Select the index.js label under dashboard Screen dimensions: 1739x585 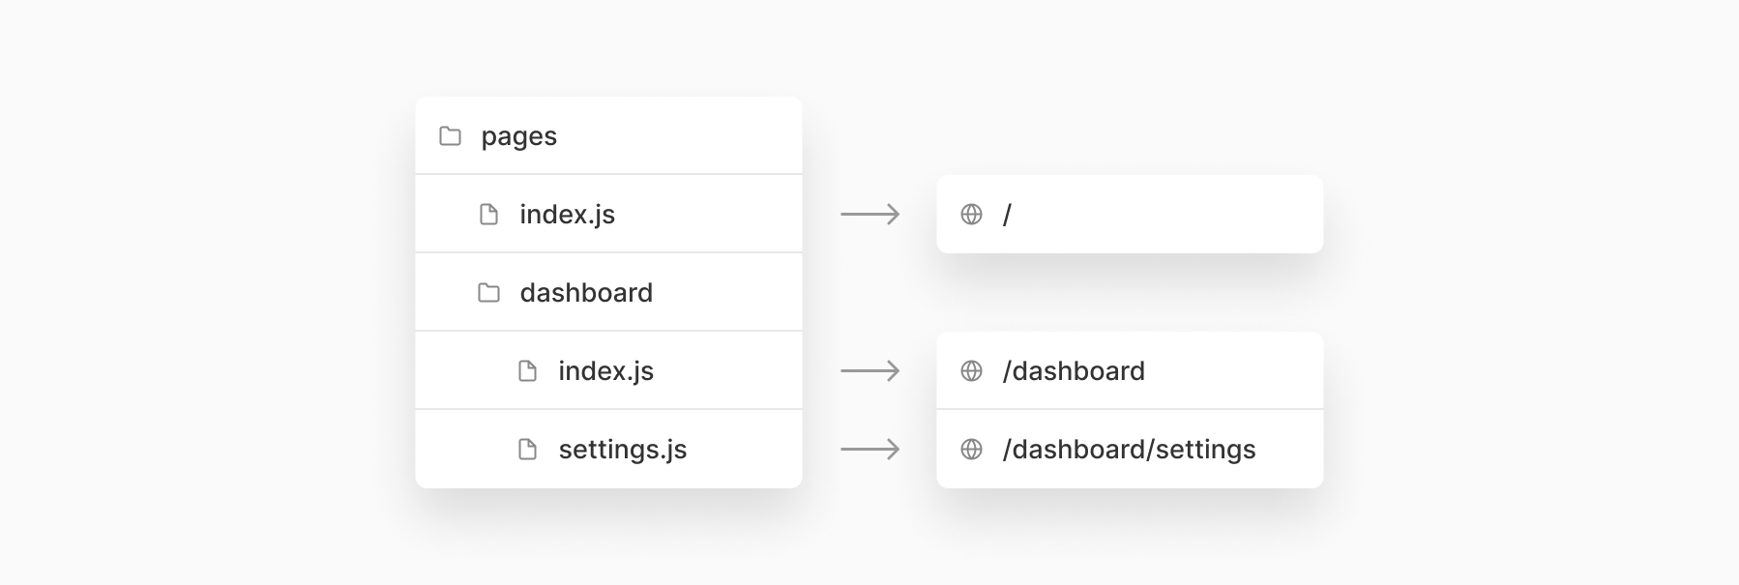tap(606, 371)
